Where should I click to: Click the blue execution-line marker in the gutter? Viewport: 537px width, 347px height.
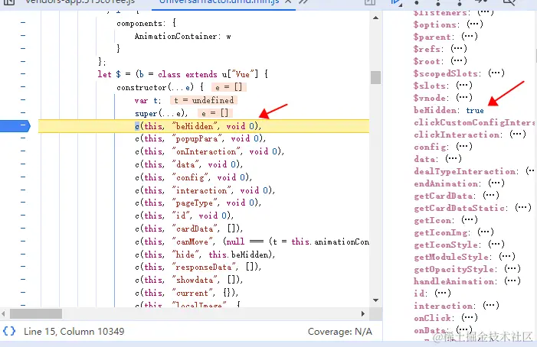(15, 125)
